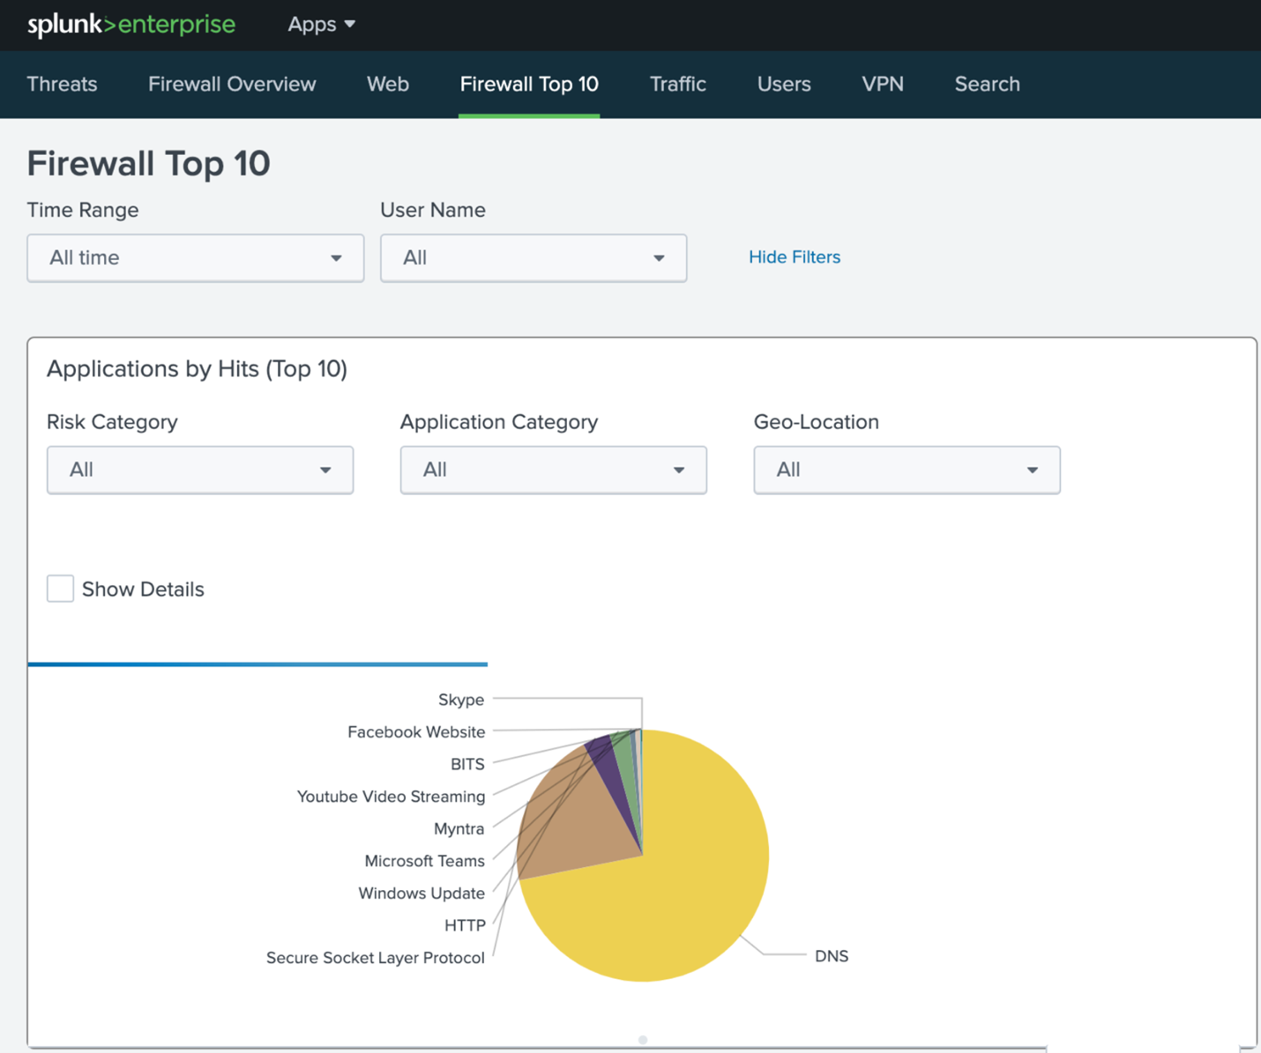The height and width of the screenshot is (1053, 1261).
Task: Enable the Show Details checkbox
Action: pos(60,589)
